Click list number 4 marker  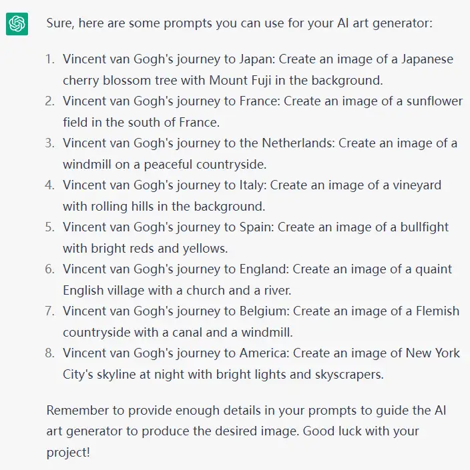point(50,185)
